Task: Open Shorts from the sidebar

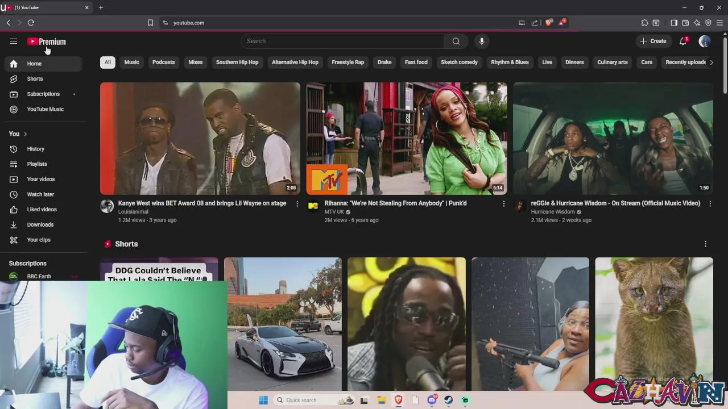Action: pos(43,79)
